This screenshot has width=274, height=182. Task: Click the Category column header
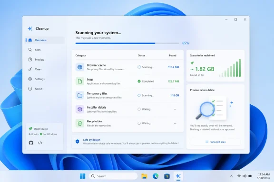(80, 55)
